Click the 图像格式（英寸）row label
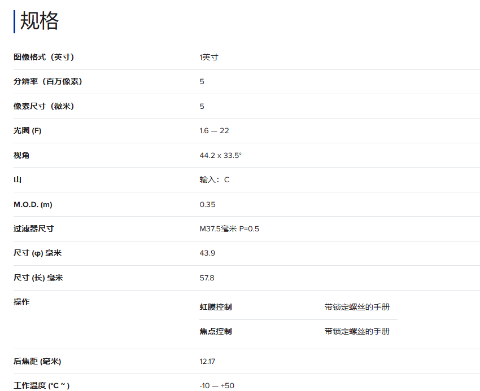480x391 pixels. [x=44, y=57]
